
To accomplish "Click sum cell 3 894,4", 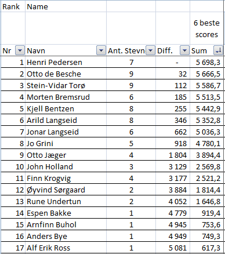I will [x=206, y=155].
